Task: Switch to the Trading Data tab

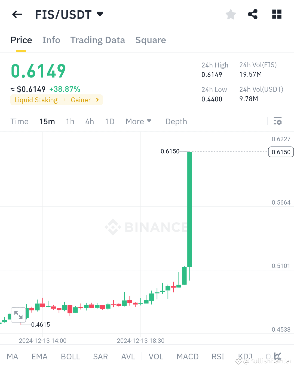Action: click(97, 40)
